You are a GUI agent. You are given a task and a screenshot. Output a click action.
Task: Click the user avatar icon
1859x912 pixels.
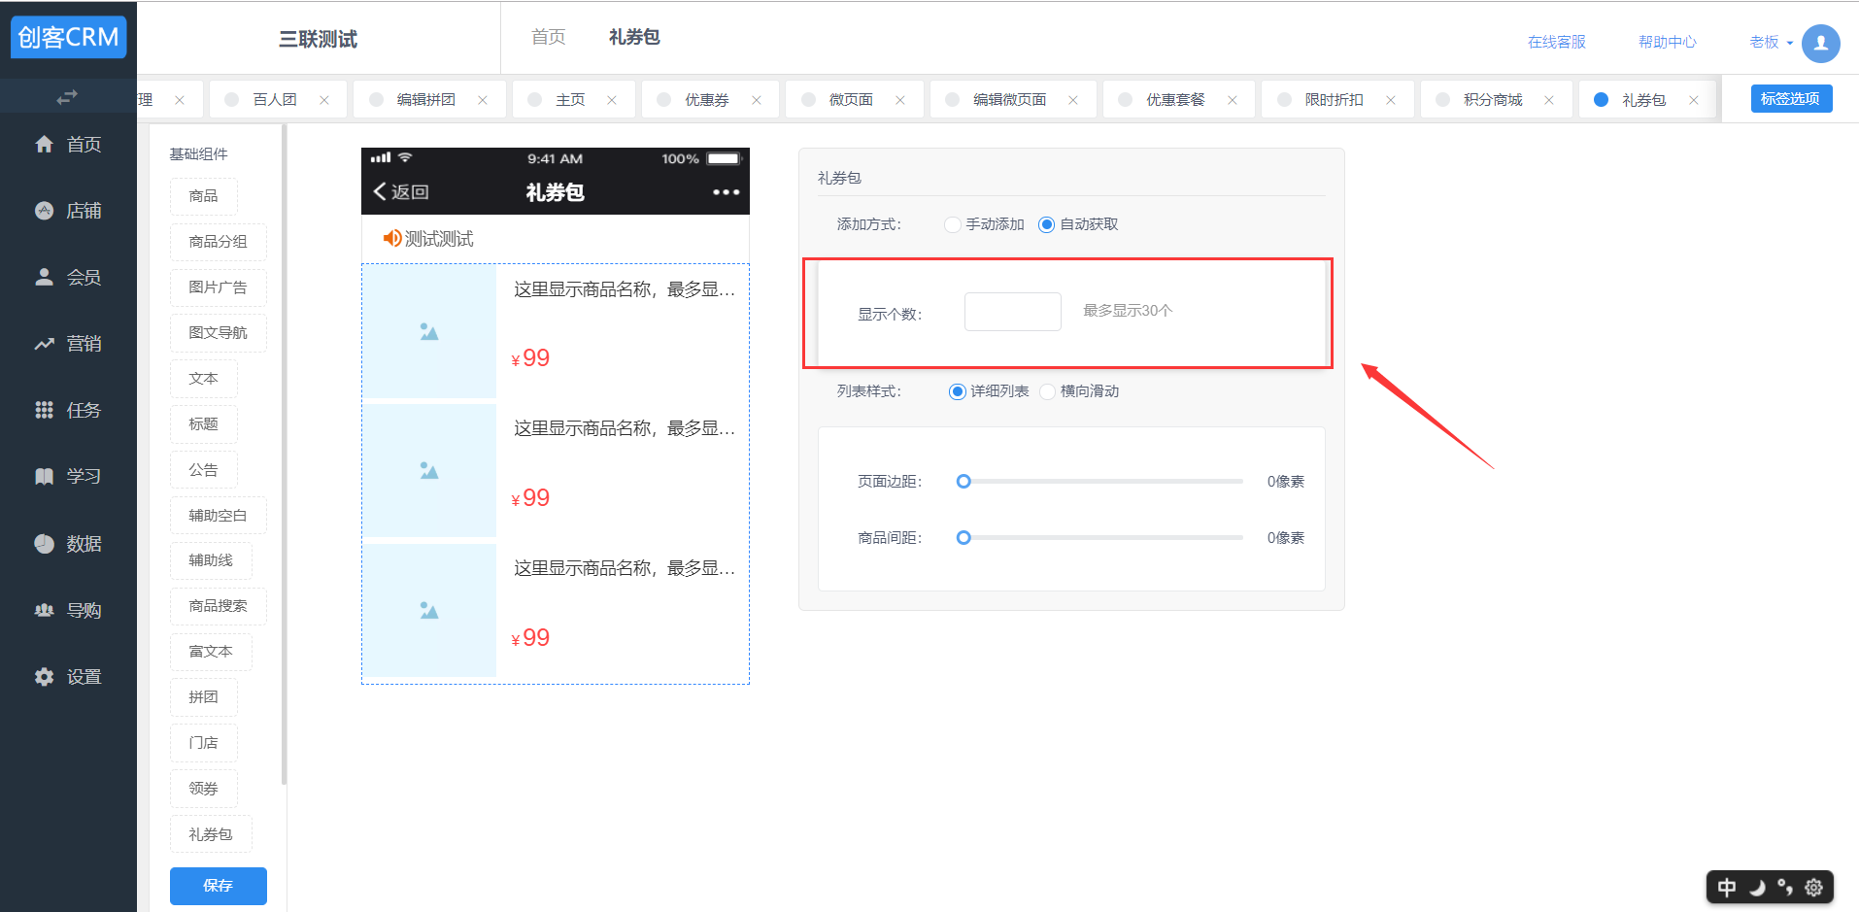pos(1820,43)
